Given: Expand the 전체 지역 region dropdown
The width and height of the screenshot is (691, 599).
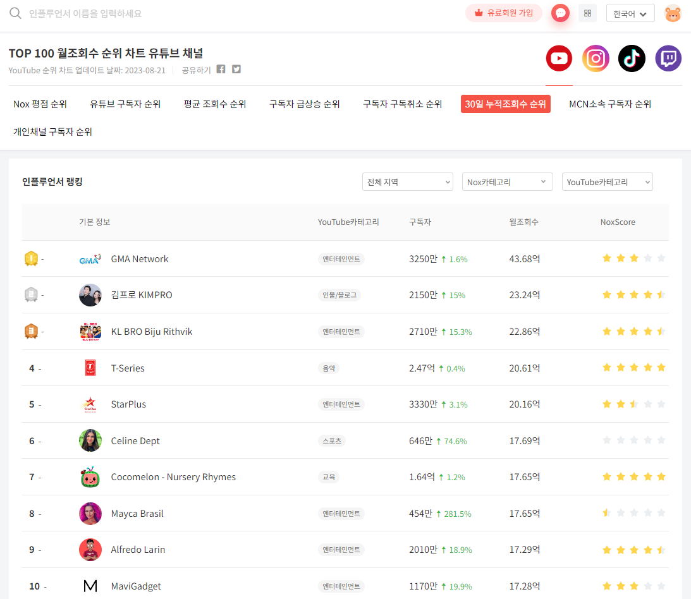Looking at the screenshot, I should pos(408,182).
